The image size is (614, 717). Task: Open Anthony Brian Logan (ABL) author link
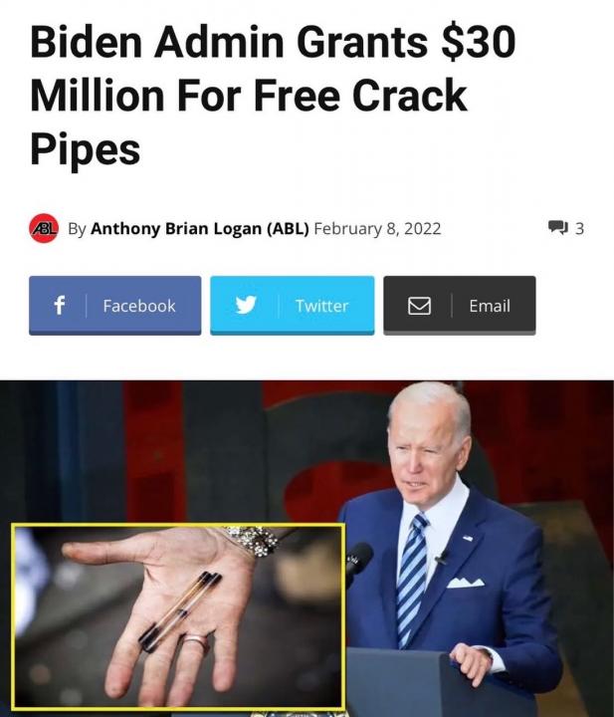(x=200, y=228)
